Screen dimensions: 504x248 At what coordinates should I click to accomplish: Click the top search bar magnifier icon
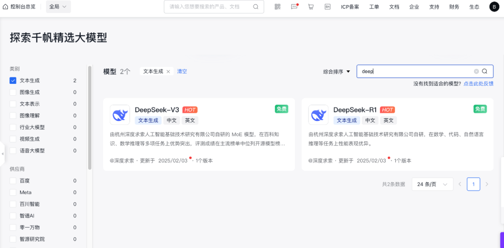pos(256,7)
